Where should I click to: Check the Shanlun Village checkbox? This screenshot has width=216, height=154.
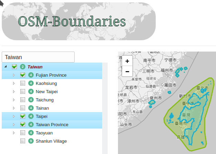23,141
